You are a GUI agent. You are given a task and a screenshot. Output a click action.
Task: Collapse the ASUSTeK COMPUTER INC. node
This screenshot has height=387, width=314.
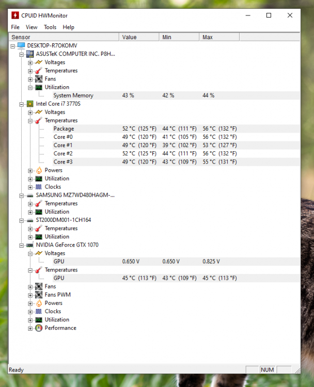(x=22, y=54)
